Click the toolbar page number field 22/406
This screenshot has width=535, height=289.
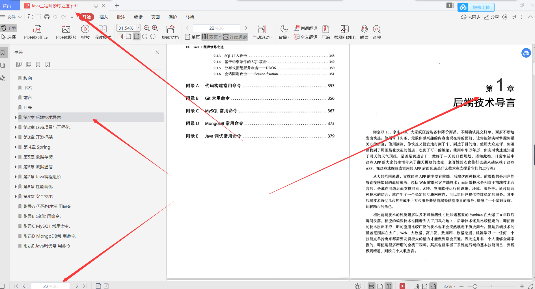click(x=216, y=28)
